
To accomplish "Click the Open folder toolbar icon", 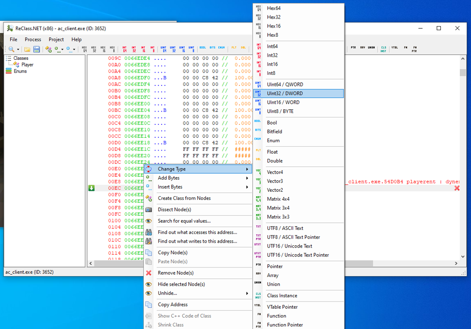I will pos(27,49).
